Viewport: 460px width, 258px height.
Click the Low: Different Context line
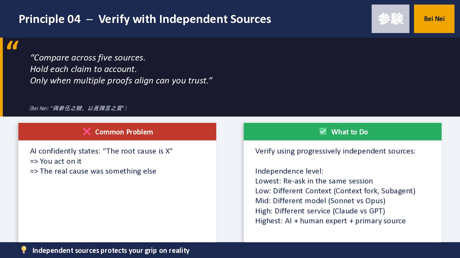[x=335, y=191]
